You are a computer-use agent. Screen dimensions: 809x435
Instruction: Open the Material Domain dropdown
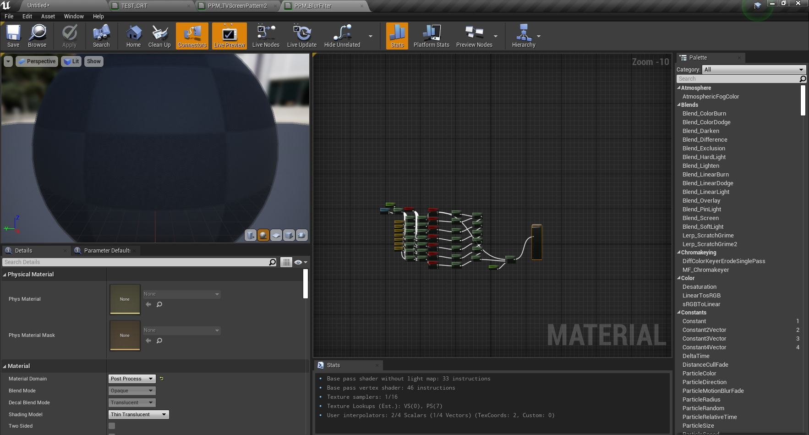[132, 379]
